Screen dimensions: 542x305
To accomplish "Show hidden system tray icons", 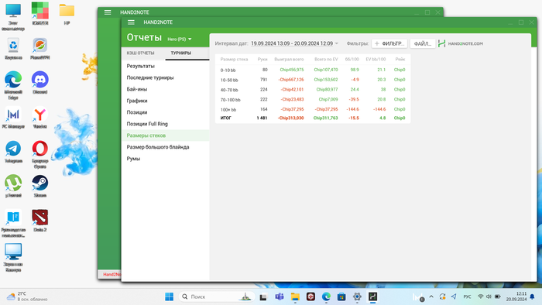I will [x=431, y=296].
